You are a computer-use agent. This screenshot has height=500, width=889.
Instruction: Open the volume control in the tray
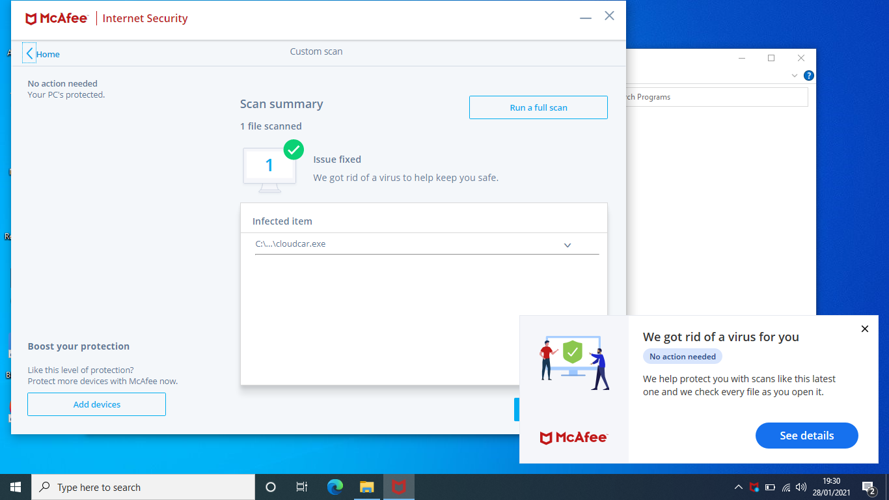[x=801, y=487]
